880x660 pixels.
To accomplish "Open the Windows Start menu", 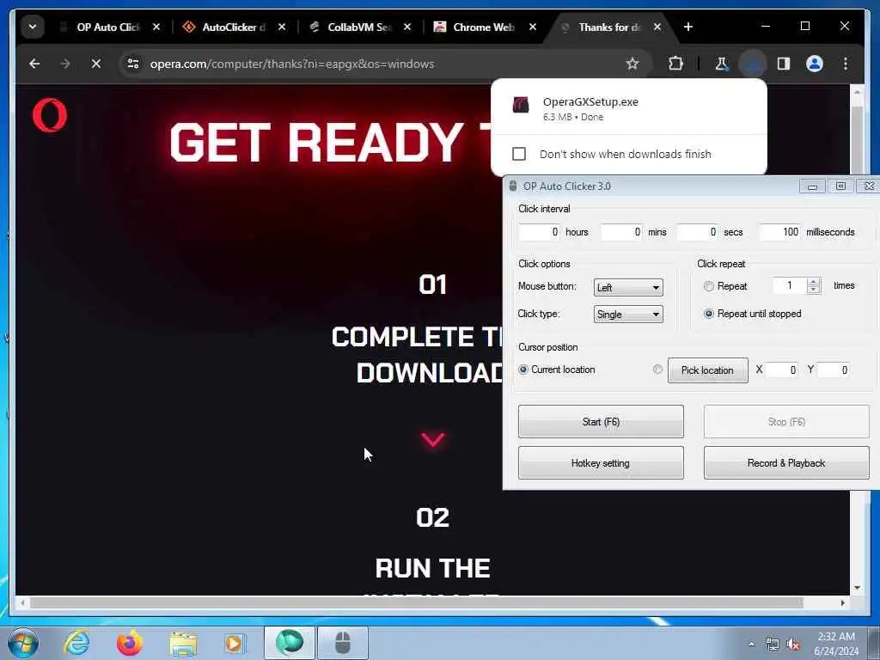I will [23, 643].
